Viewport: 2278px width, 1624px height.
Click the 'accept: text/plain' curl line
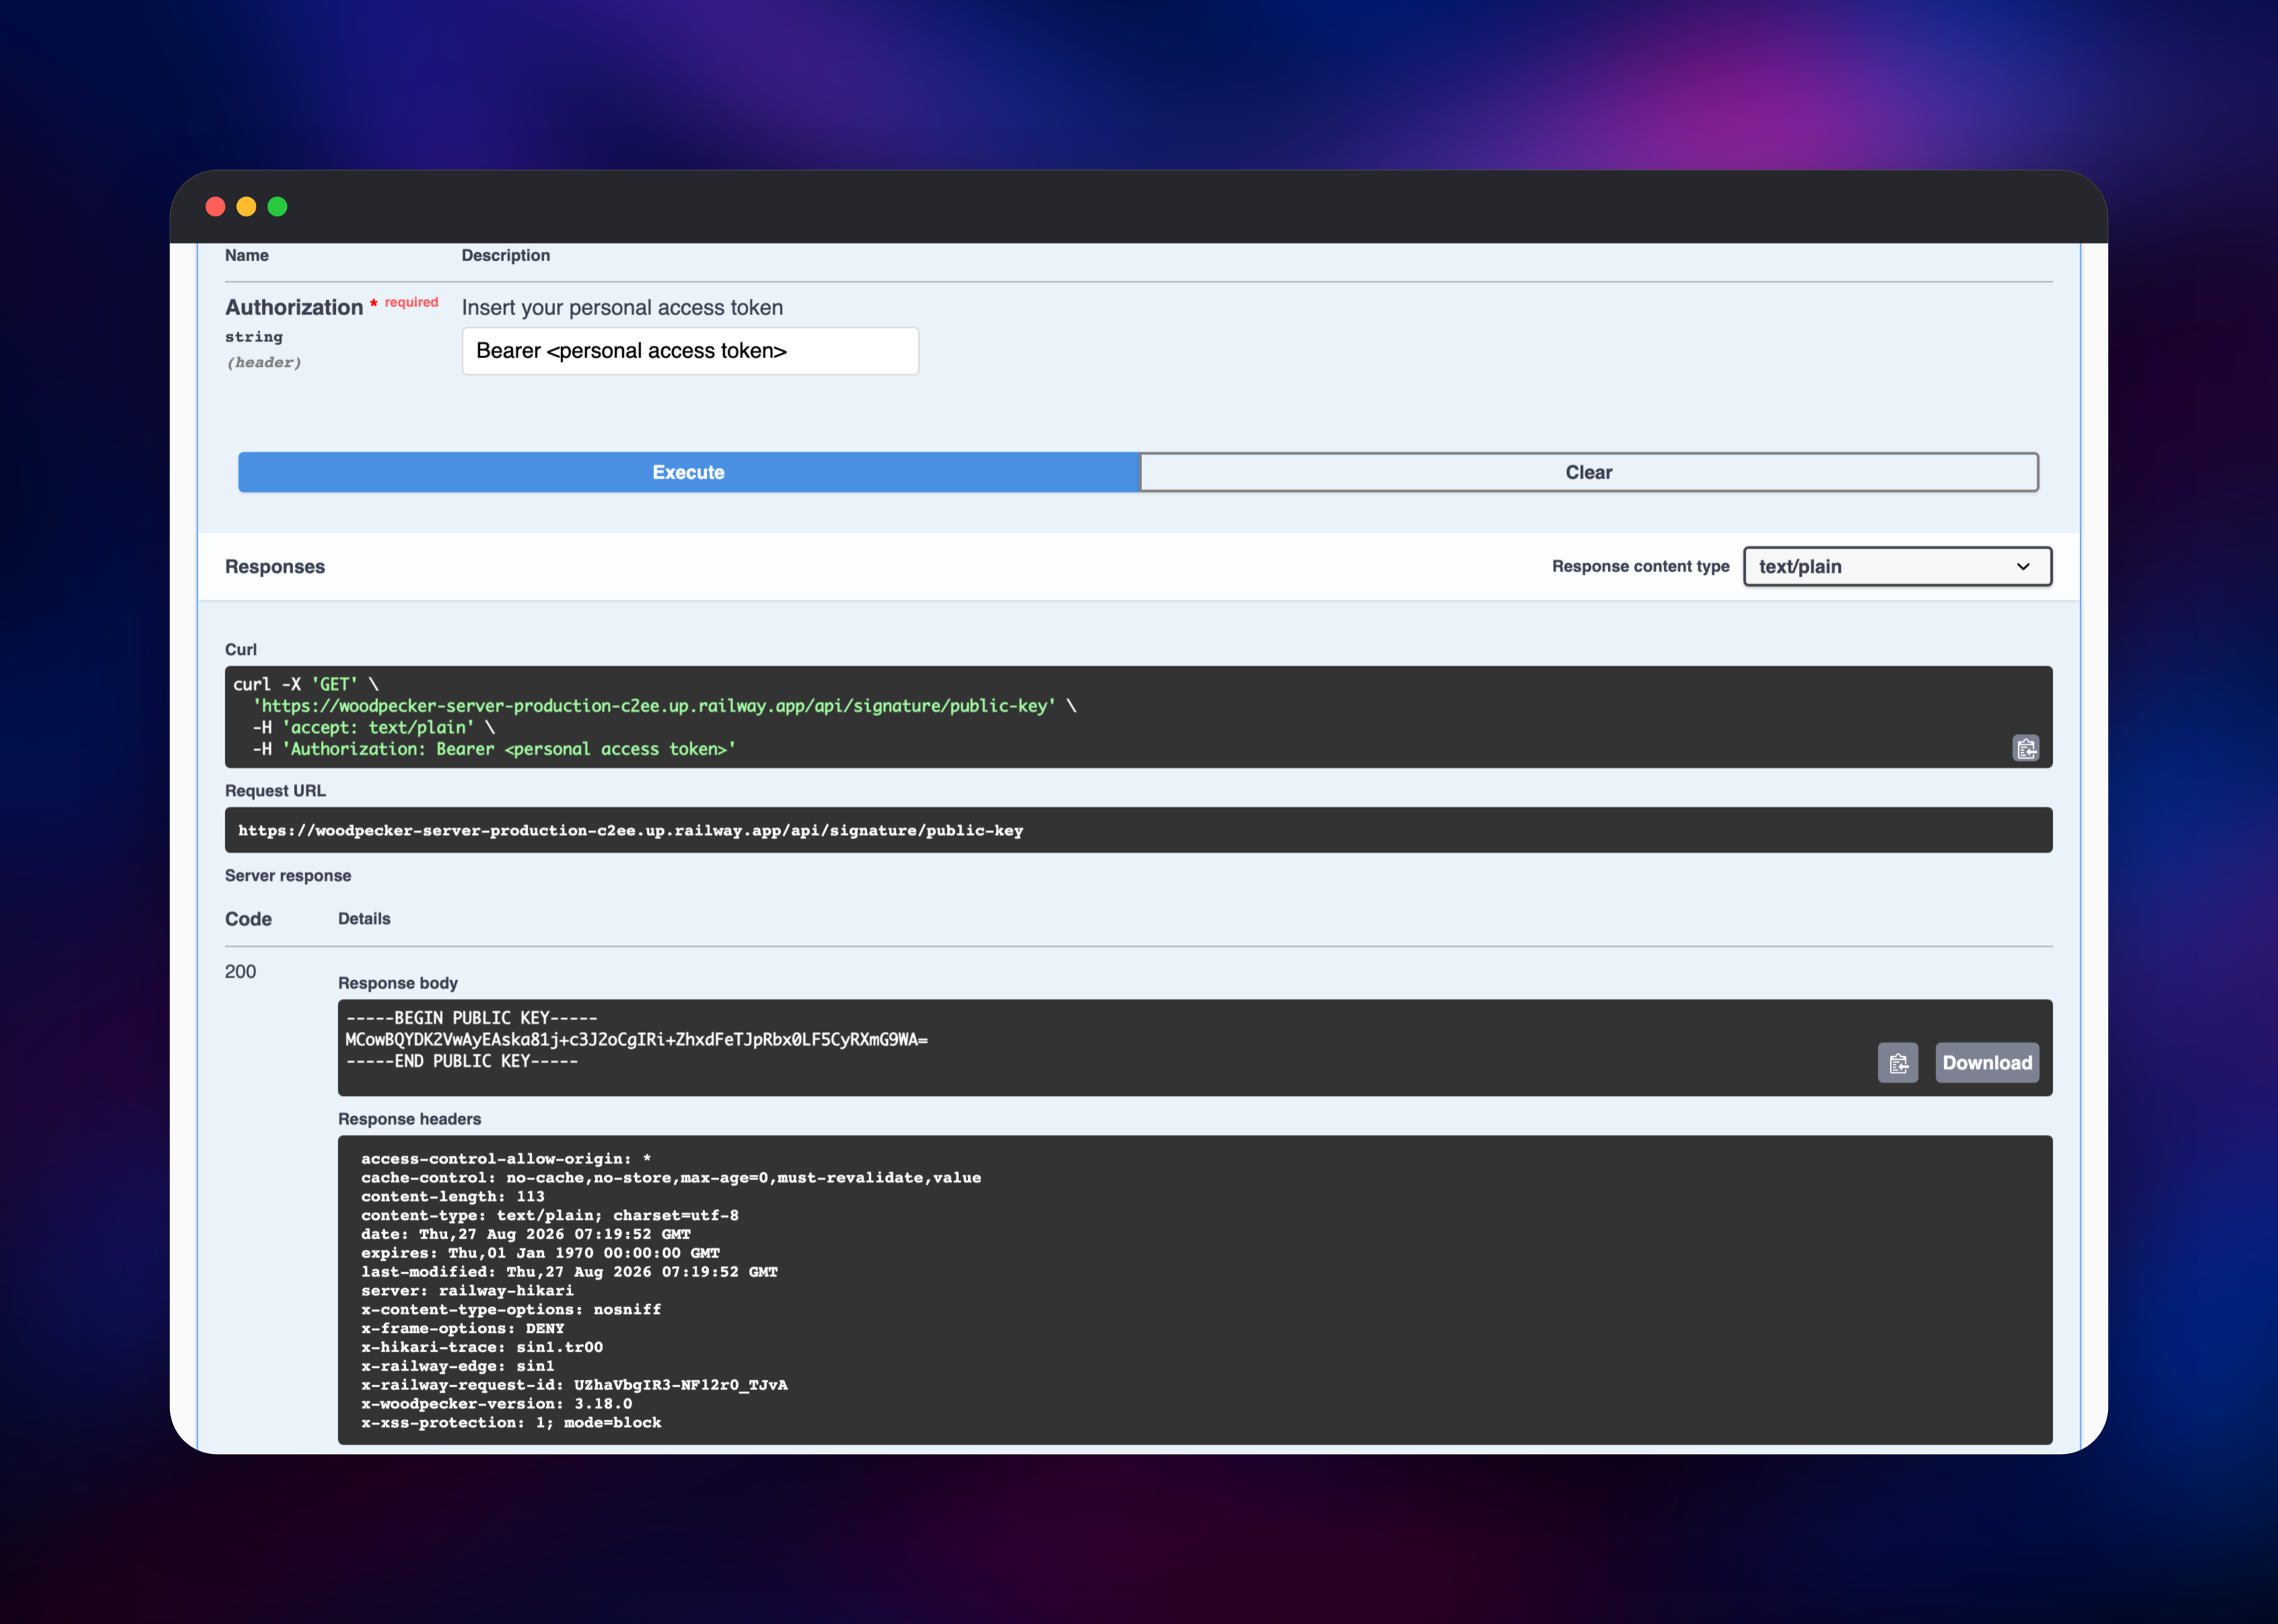pyautogui.click(x=373, y=728)
